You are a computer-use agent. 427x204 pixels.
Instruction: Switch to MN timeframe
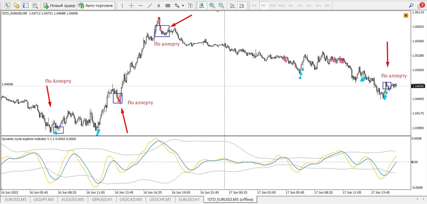(x=327, y=6)
